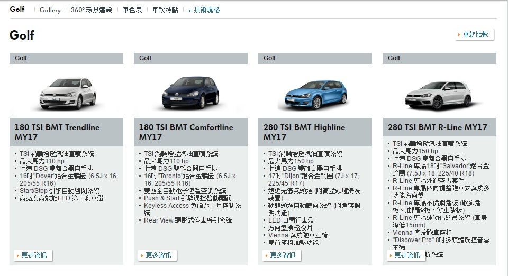
Task: Open 更多資訊 for the 180 TSI BMT Trendline
Action: point(33,255)
